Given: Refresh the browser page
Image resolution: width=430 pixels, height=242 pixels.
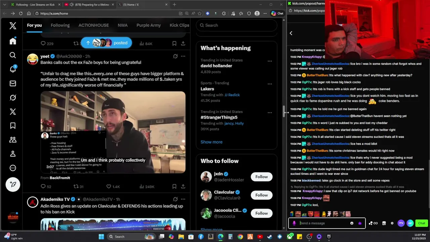Looking at the screenshot, I should [21, 13].
